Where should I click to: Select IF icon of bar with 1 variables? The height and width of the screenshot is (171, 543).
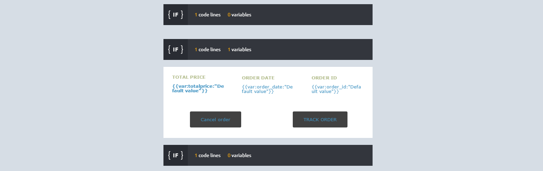click(x=175, y=49)
